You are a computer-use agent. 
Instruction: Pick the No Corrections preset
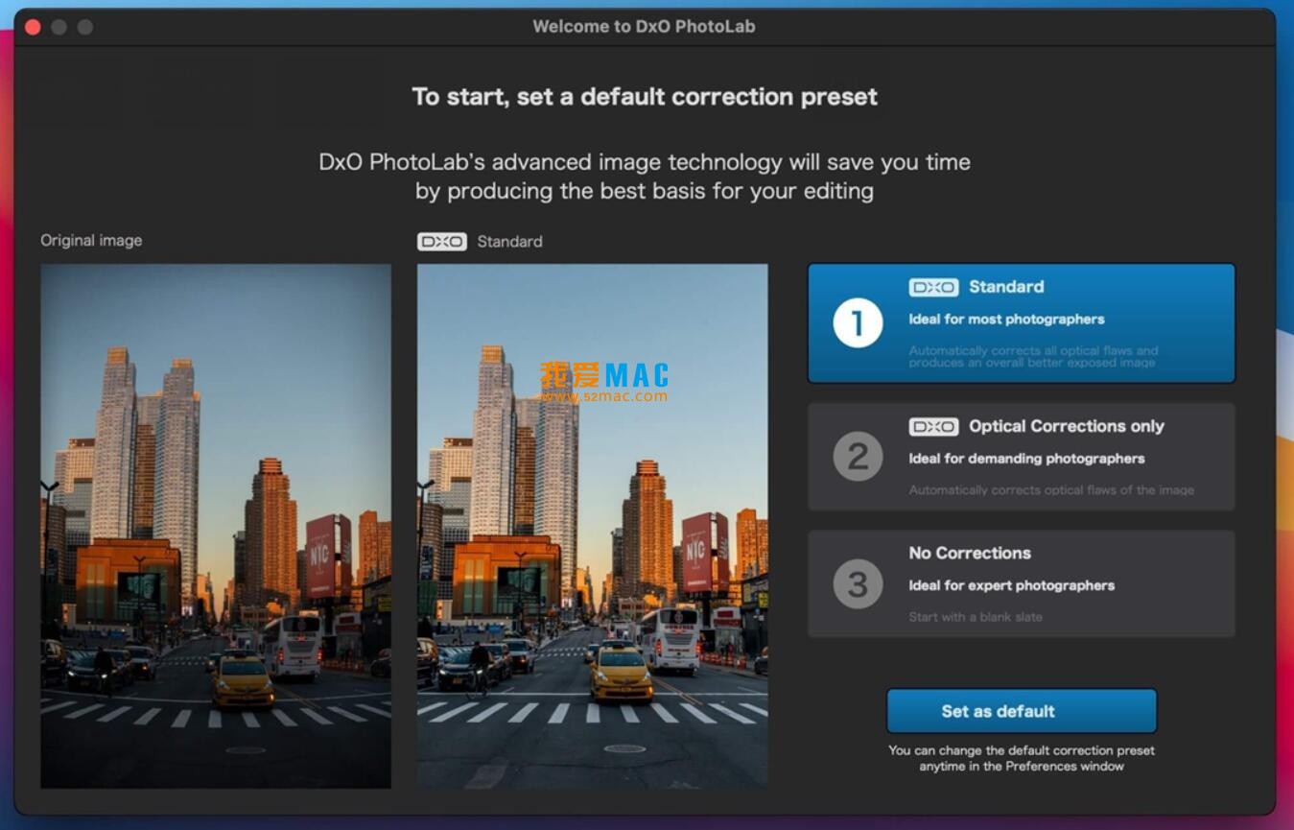pos(1021,584)
